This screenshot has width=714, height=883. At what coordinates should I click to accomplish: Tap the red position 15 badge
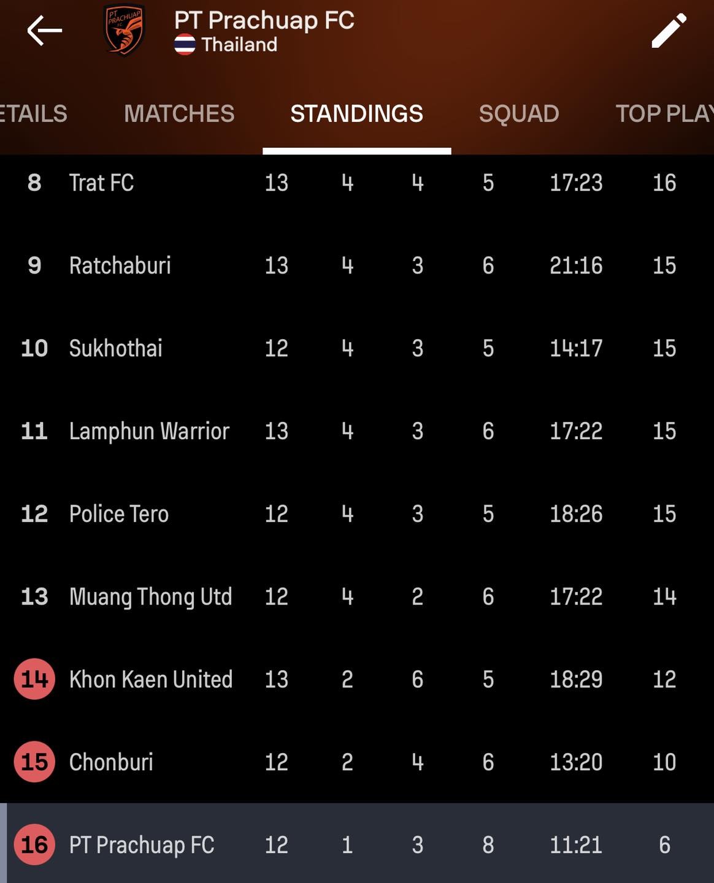point(34,762)
